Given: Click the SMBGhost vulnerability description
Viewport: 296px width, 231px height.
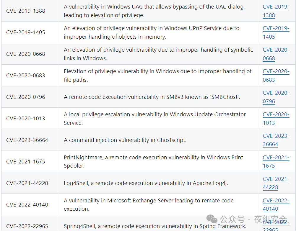Looking at the screenshot, I should click(152, 97).
